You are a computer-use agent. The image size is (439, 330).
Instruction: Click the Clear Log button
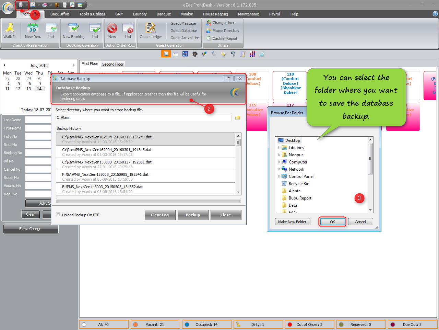160,215
